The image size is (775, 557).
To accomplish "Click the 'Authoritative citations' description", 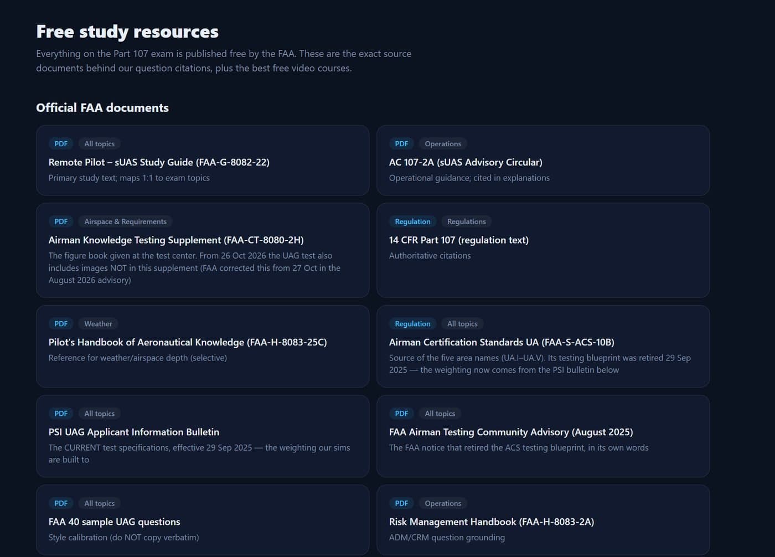I will tap(430, 256).
